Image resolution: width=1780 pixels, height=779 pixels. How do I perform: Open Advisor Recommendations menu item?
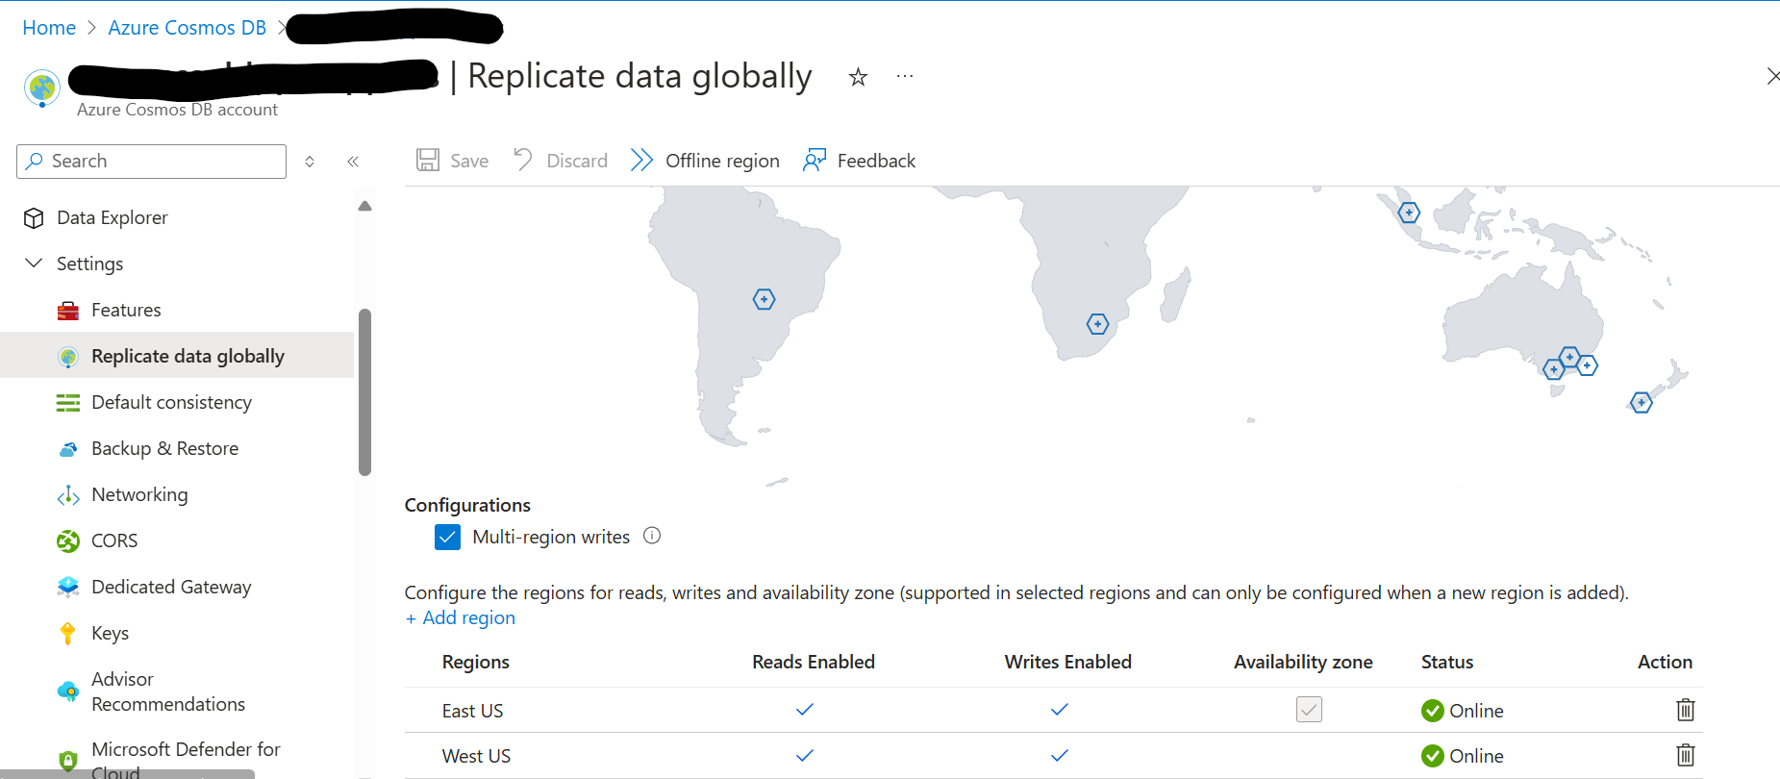168,691
